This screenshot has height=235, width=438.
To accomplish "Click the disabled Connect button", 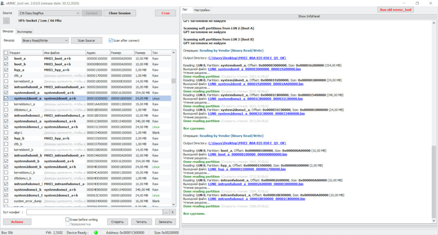I will pos(92,13).
